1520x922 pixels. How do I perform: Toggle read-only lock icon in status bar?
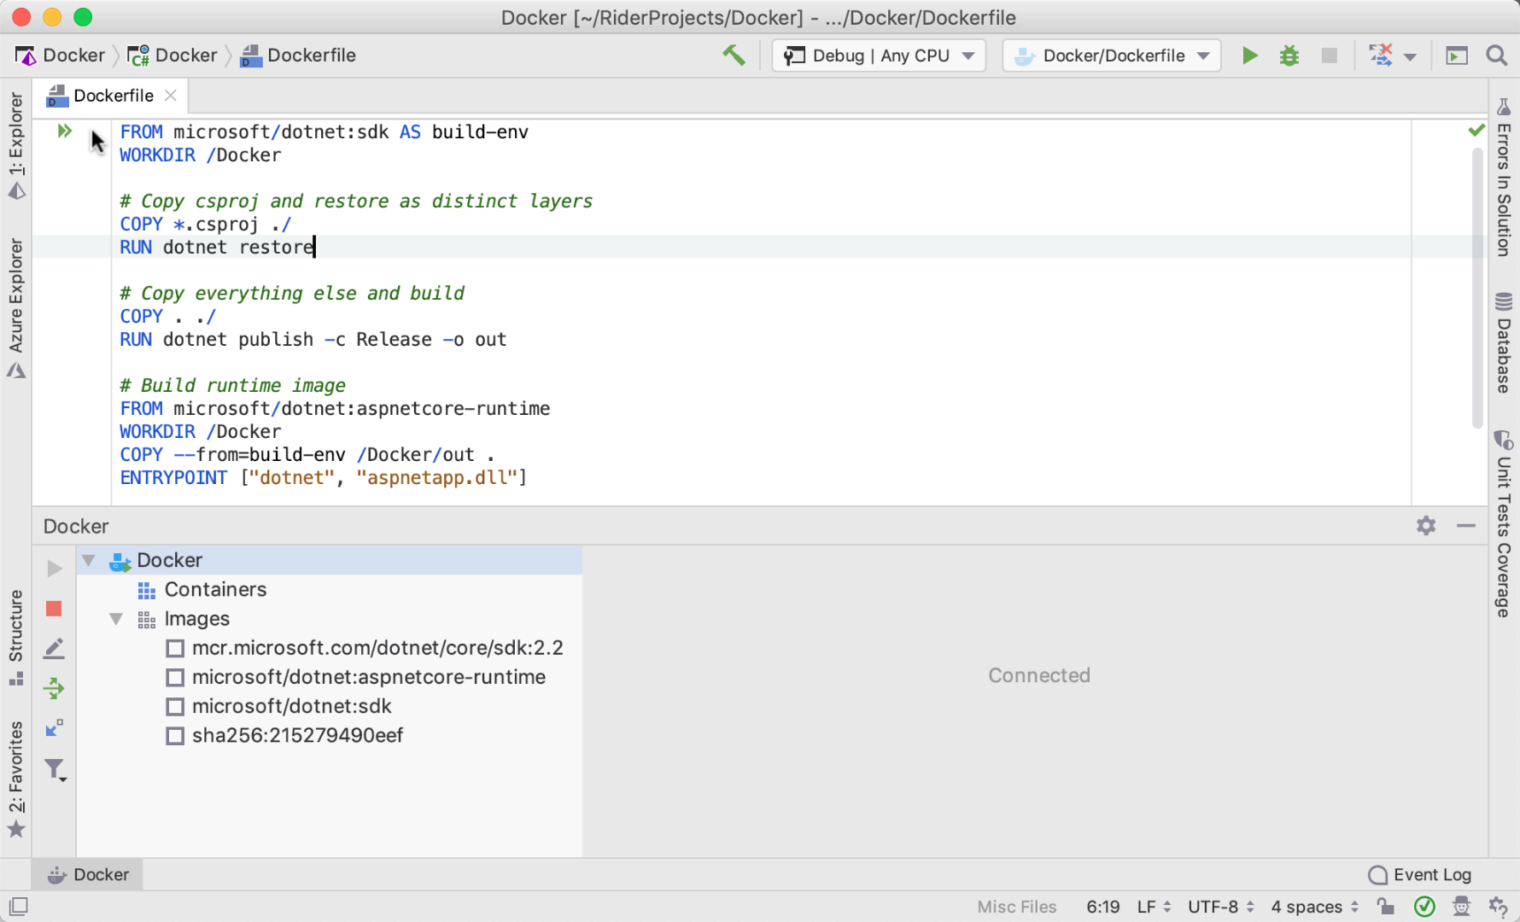(1386, 907)
